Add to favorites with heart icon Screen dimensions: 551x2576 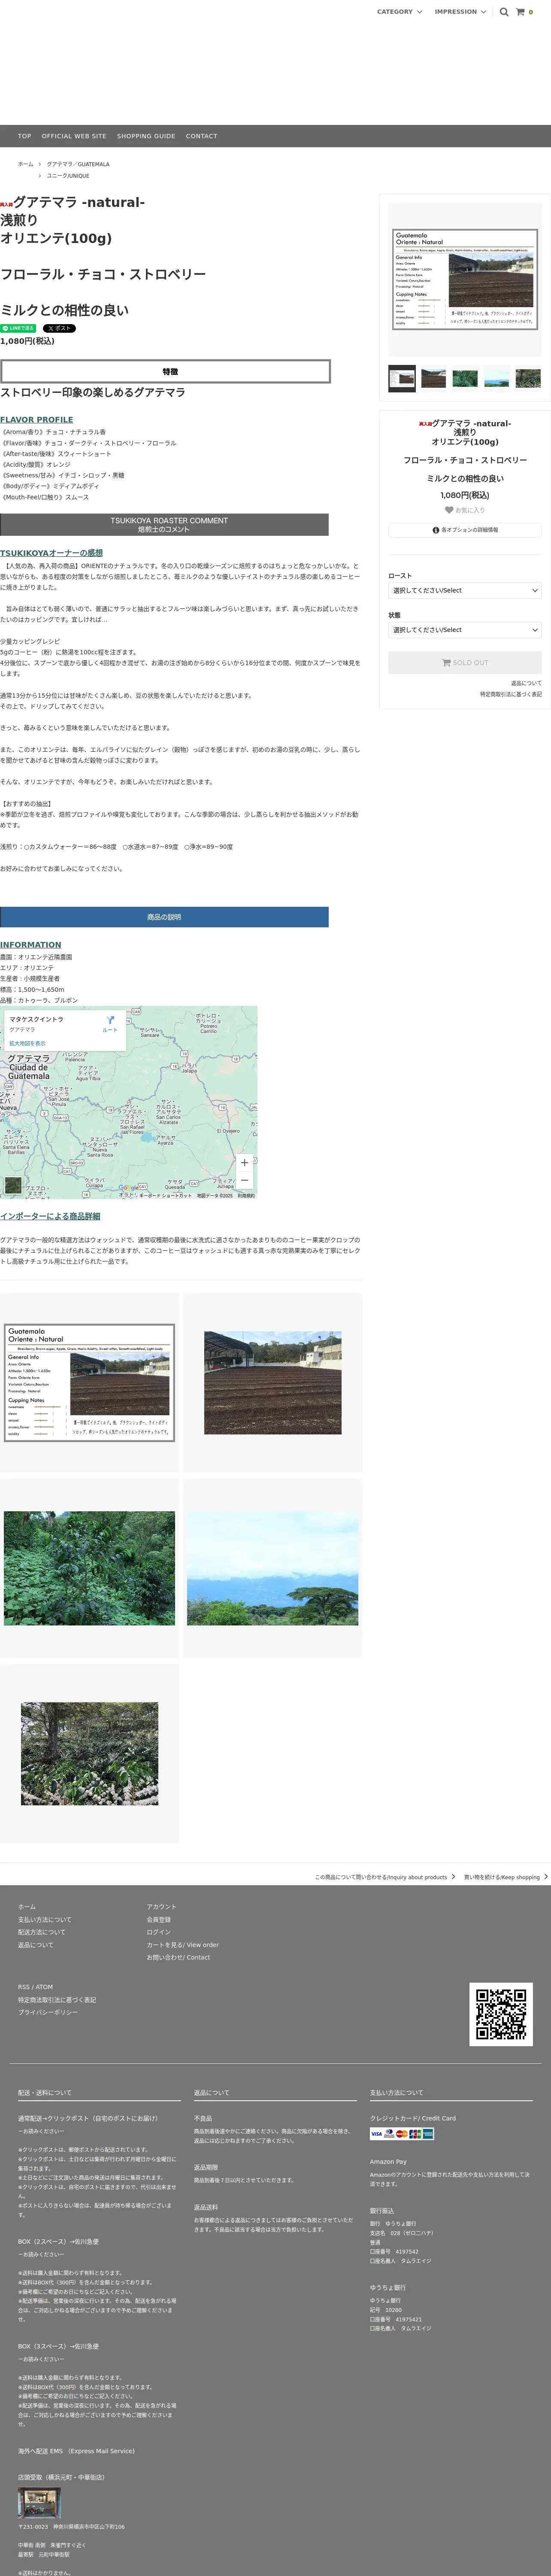tap(449, 510)
